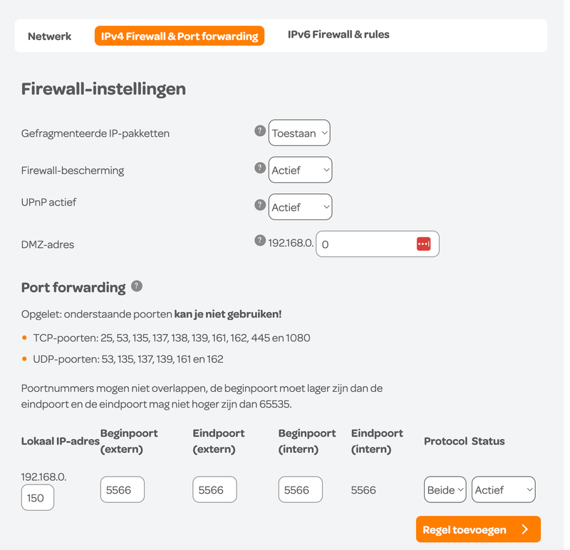This screenshot has height=550, width=570.
Task: Edit the Beginpoort (extern) field
Action: tap(122, 489)
